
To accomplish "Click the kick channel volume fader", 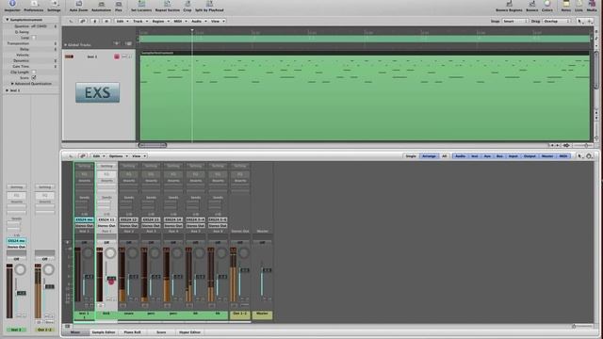I will click(111, 280).
